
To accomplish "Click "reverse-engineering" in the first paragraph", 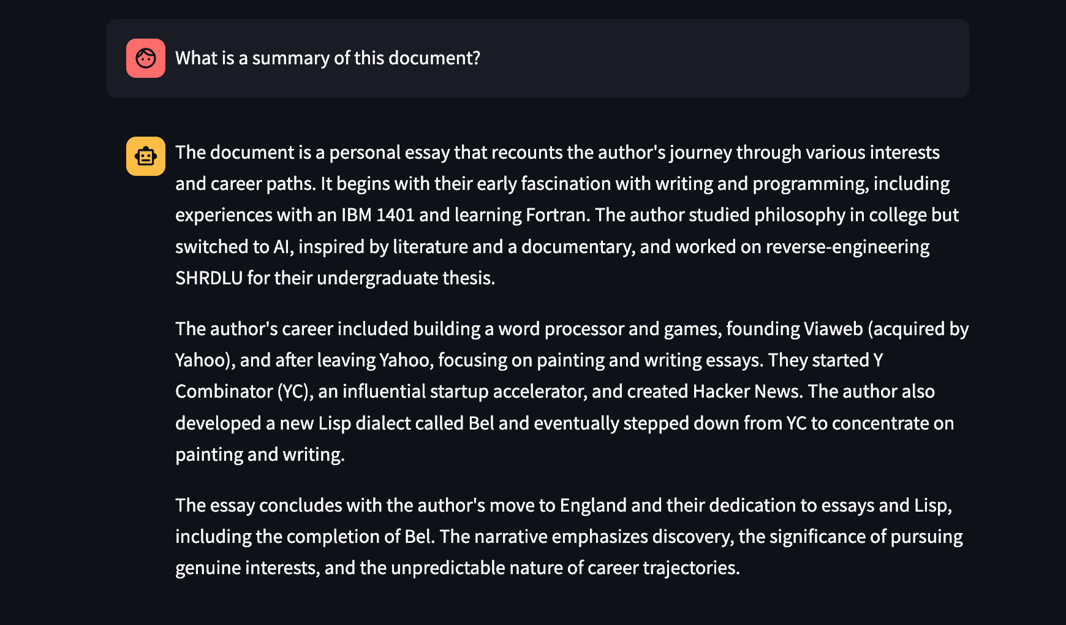I will click(847, 247).
